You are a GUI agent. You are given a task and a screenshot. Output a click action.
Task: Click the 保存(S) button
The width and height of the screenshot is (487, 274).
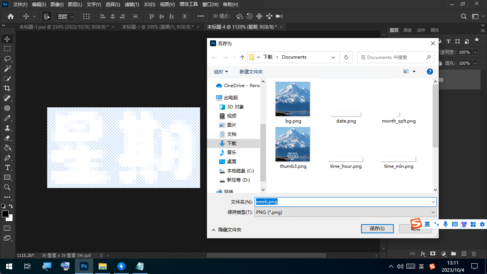(x=377, y=228)
